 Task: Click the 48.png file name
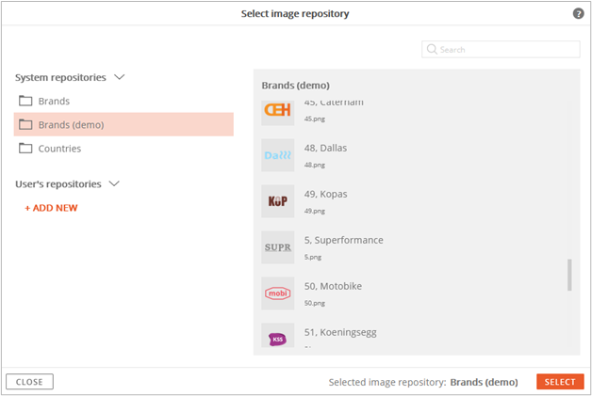tap(315, 165)
